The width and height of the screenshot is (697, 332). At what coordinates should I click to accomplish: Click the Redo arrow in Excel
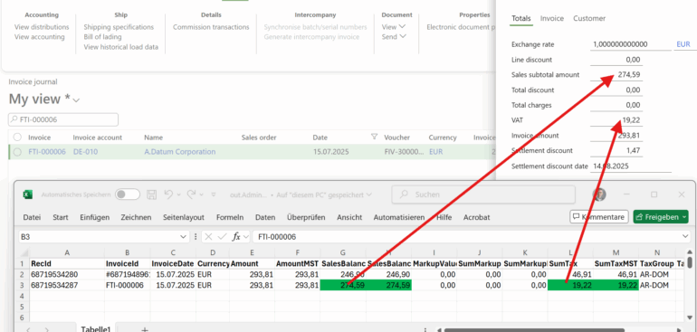coord(192,194)
